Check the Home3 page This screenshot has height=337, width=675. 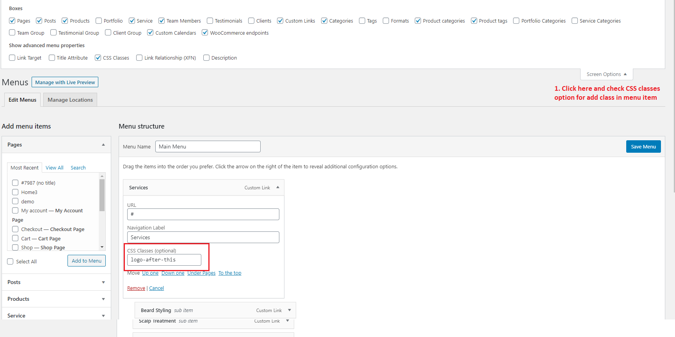[x=15, y=192]
